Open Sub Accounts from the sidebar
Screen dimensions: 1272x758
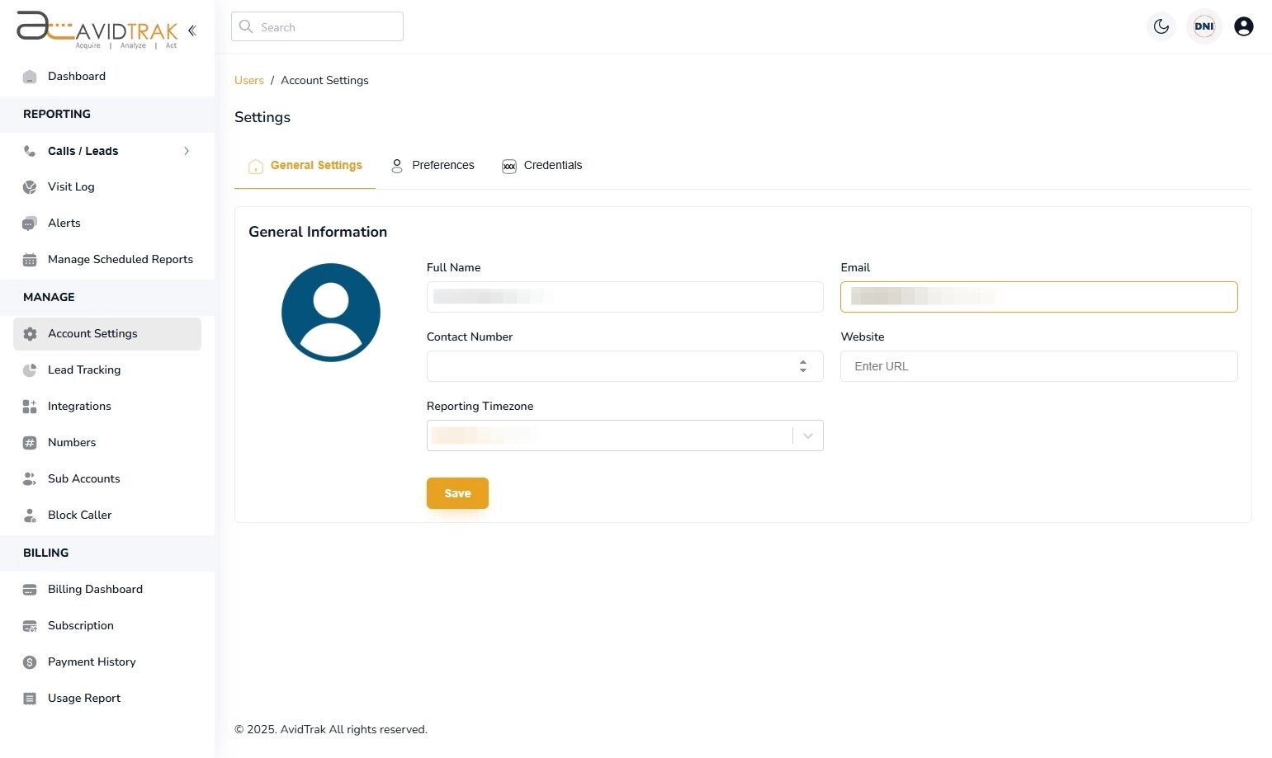(x=83, y=478)
